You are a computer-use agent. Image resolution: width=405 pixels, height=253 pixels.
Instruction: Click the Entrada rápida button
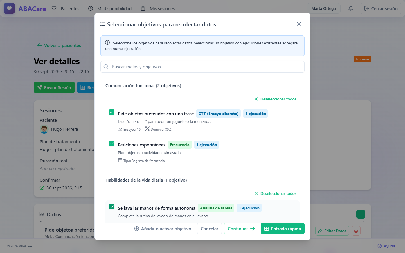[x=283, y=229]
